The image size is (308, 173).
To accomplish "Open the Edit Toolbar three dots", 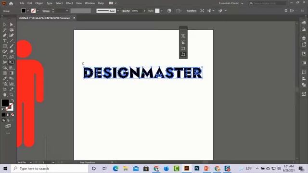I will point(8,133).
